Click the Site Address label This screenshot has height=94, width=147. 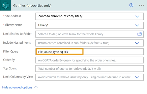tap(13, 16)
